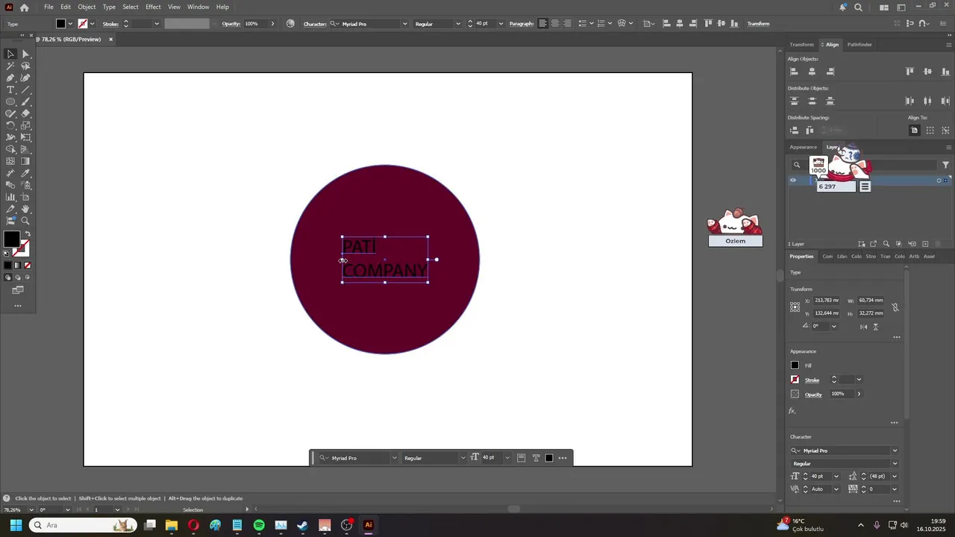
Task: Select the Pen tool
Action: point(10,78)
